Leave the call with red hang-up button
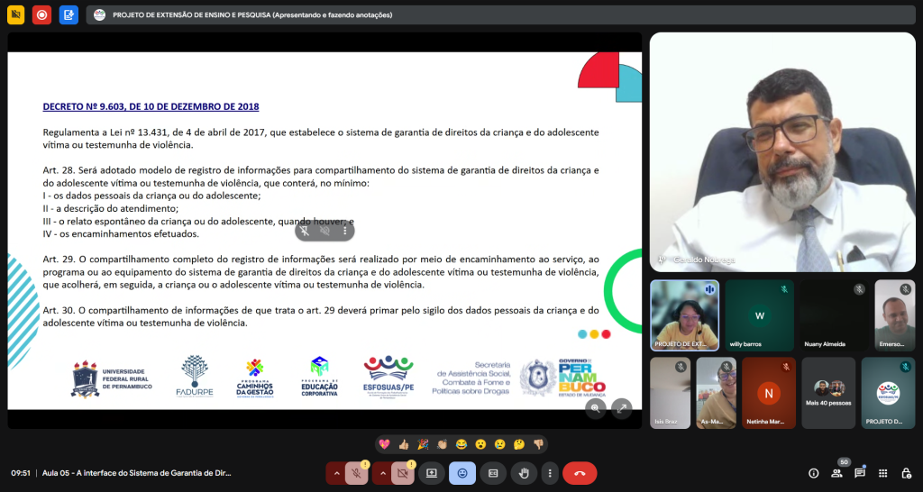 [x=580, y=473]
